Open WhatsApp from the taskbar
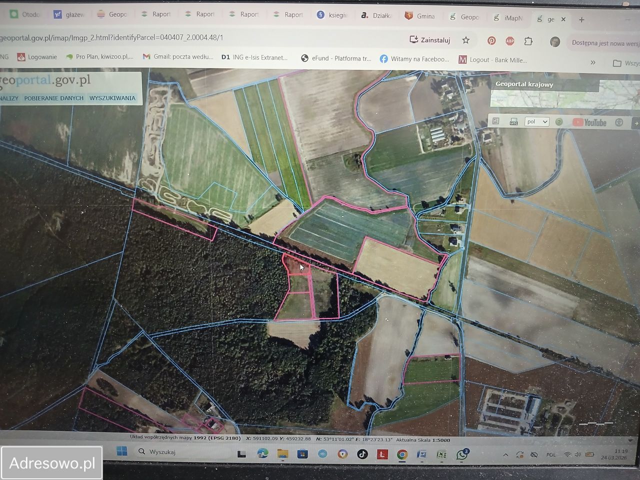 pos(461,454)
